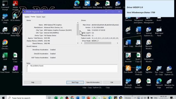Open the Quick Assist desktop icon
176x99 pixels.
tap(87, 4)
